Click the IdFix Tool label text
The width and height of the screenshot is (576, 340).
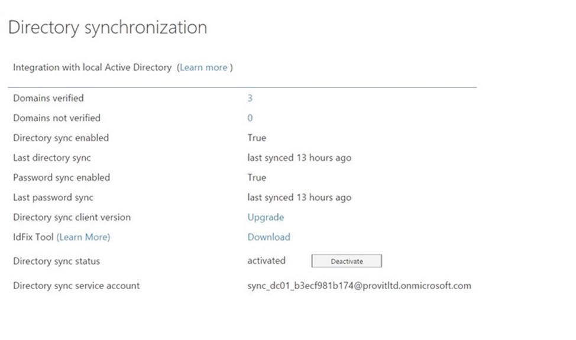click(x=34, y=237)
